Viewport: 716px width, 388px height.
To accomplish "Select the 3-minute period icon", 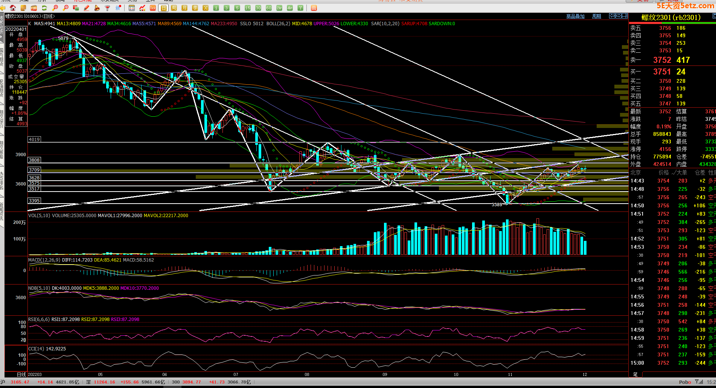I will point(227,8).
